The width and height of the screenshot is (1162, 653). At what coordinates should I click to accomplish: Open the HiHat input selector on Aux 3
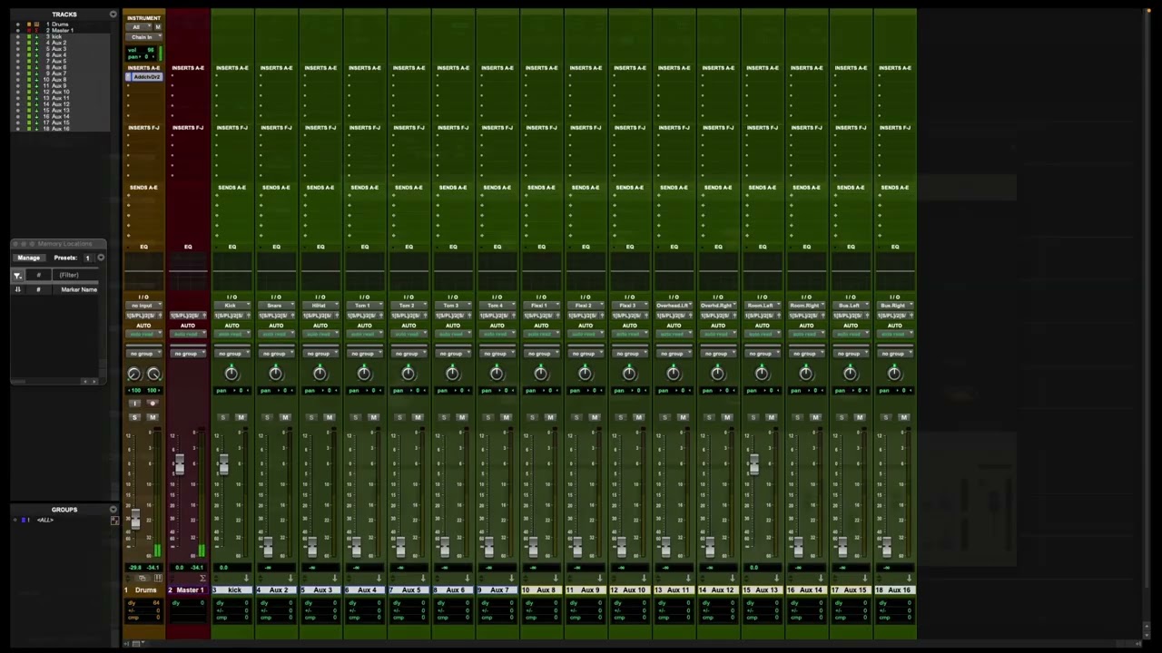pos(320,307)
